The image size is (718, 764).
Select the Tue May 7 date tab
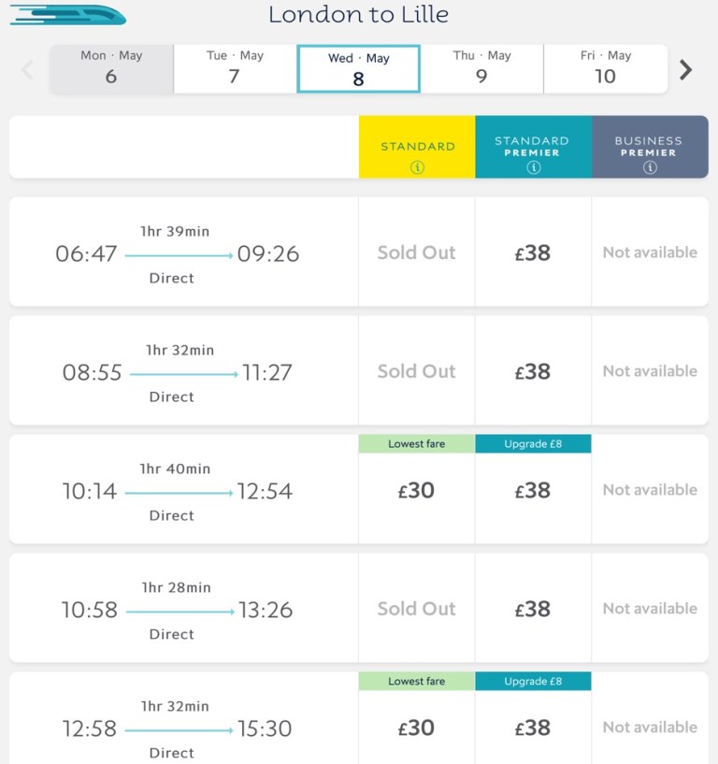(x=235, y=68)
